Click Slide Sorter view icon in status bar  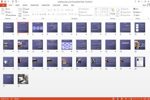[x=118, y=99]
